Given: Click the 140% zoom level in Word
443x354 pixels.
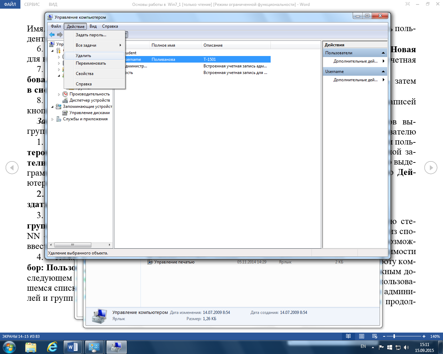Looking at the screenshot, I should [x=435, y=336].
